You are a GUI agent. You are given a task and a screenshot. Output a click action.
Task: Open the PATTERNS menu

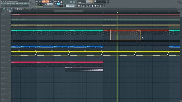tap(12, 3)
